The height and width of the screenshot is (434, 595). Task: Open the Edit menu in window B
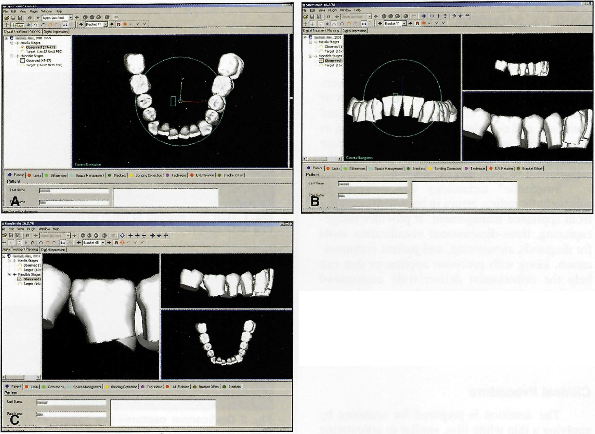[313, 10]
